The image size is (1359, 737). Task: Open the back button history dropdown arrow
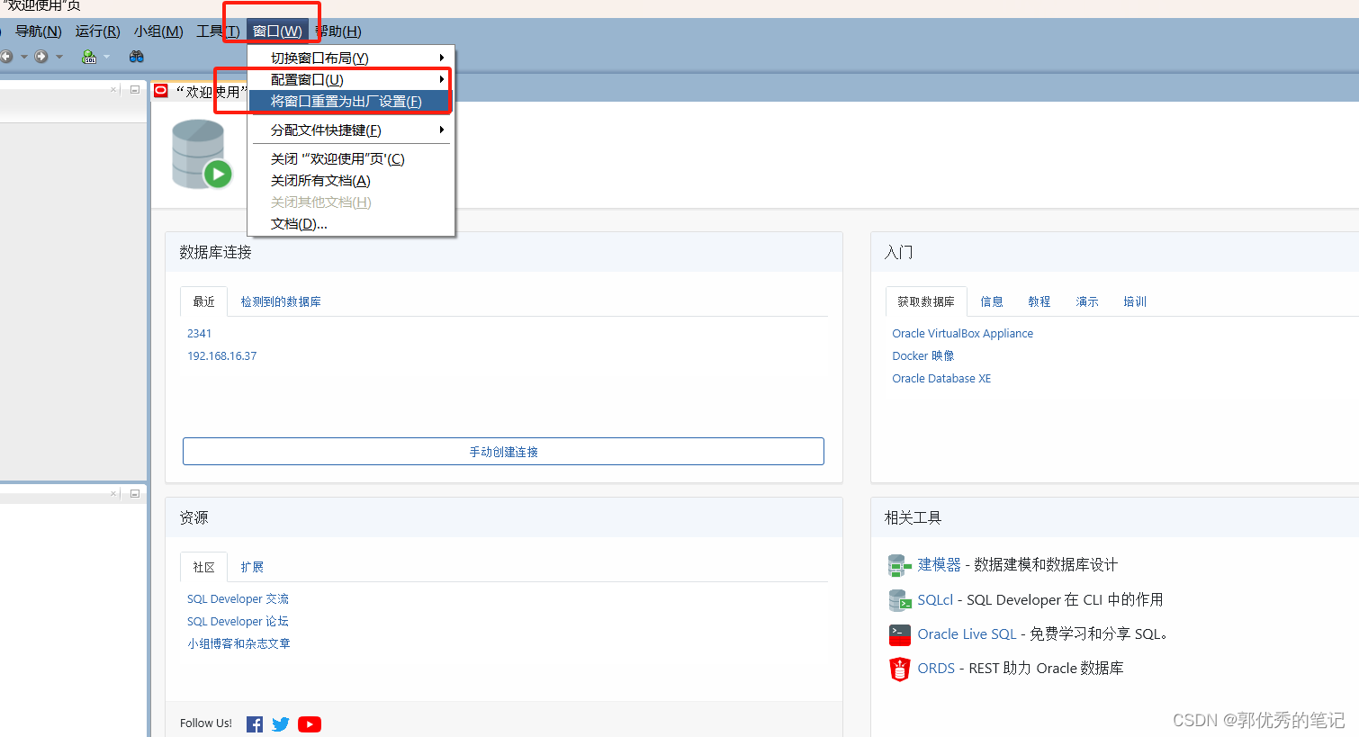23,57
